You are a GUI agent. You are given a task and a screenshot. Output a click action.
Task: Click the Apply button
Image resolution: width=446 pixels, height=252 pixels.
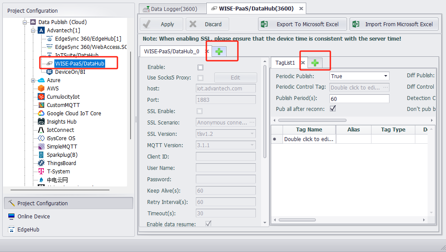tap(161, 24)
